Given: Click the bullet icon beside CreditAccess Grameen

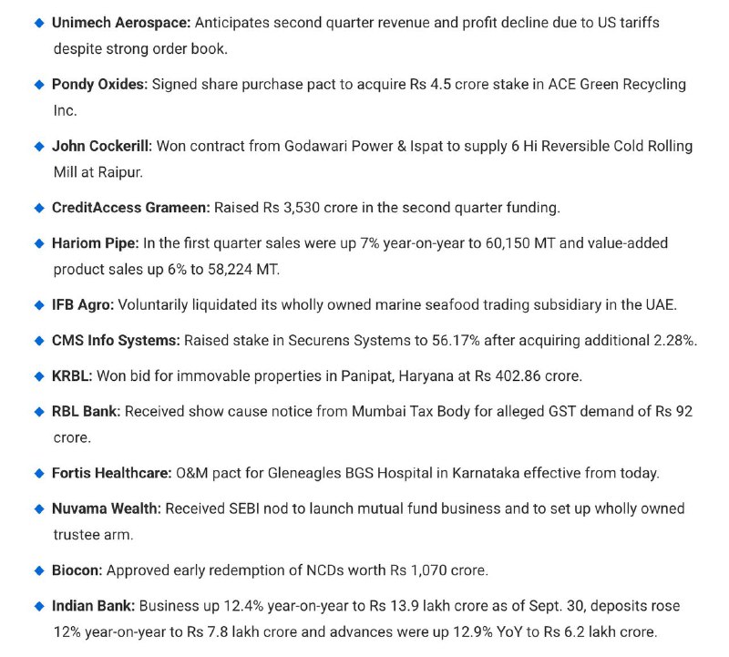Looking at the screenshot, I should pyautogui.click(x=39, y=208).
